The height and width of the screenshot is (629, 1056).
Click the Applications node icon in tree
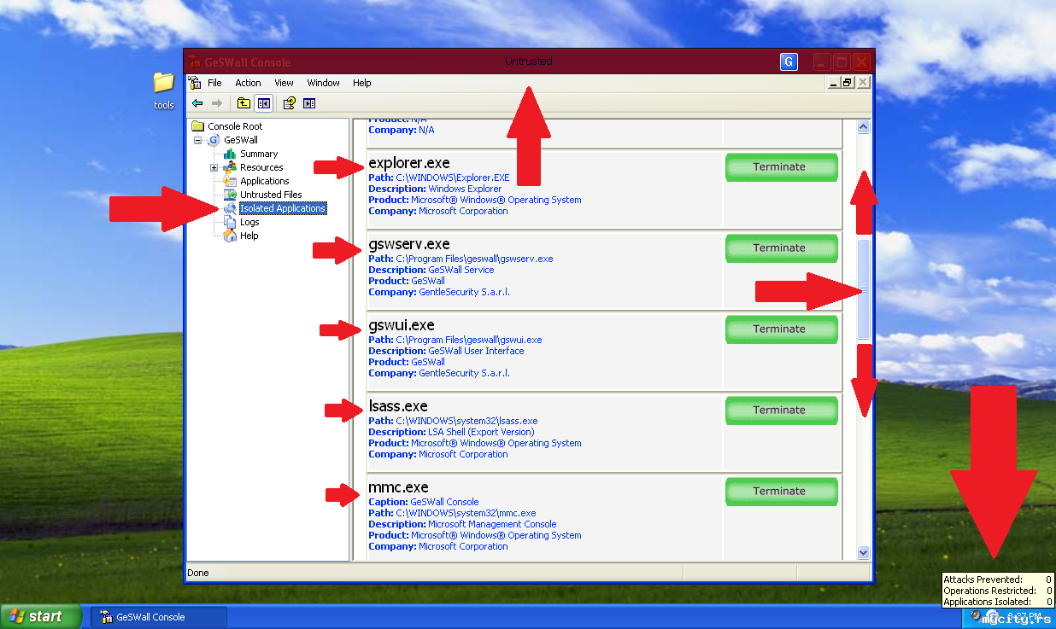(230, 181)
